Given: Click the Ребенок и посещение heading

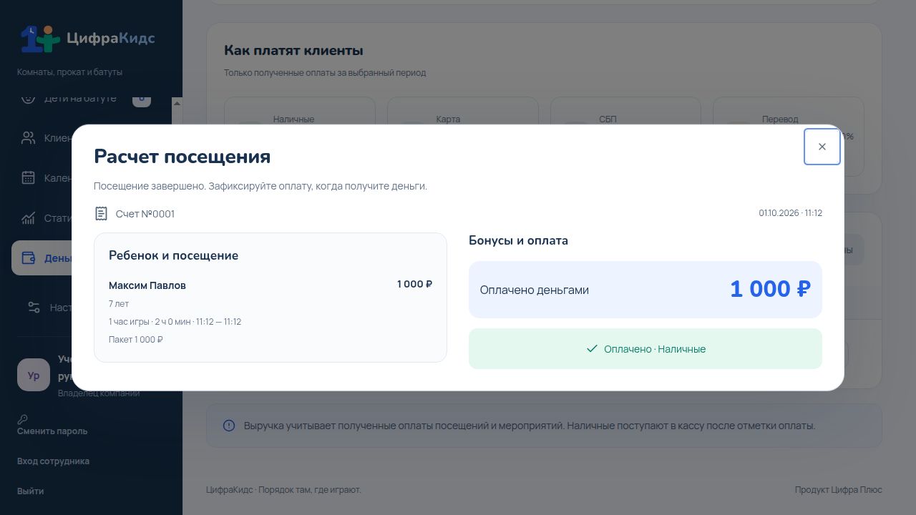Looking at the screenshot, I should [x=174, y=255].
